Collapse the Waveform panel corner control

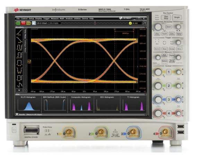tap(145, 27)
